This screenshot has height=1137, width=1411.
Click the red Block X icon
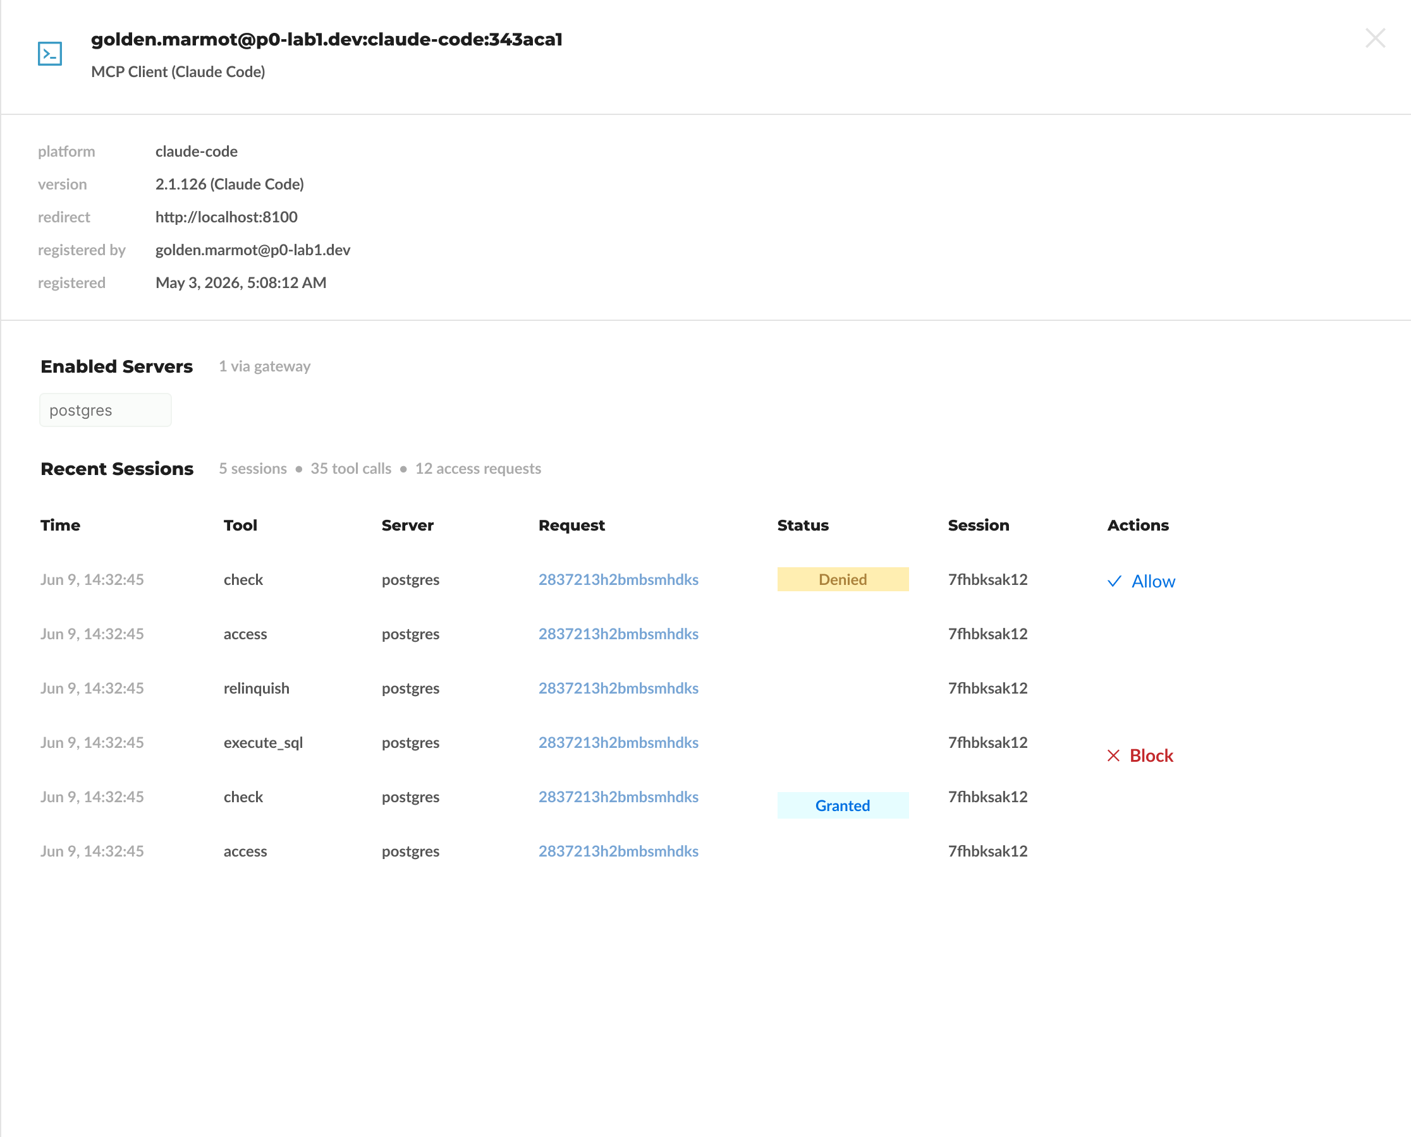point(1113,756)
